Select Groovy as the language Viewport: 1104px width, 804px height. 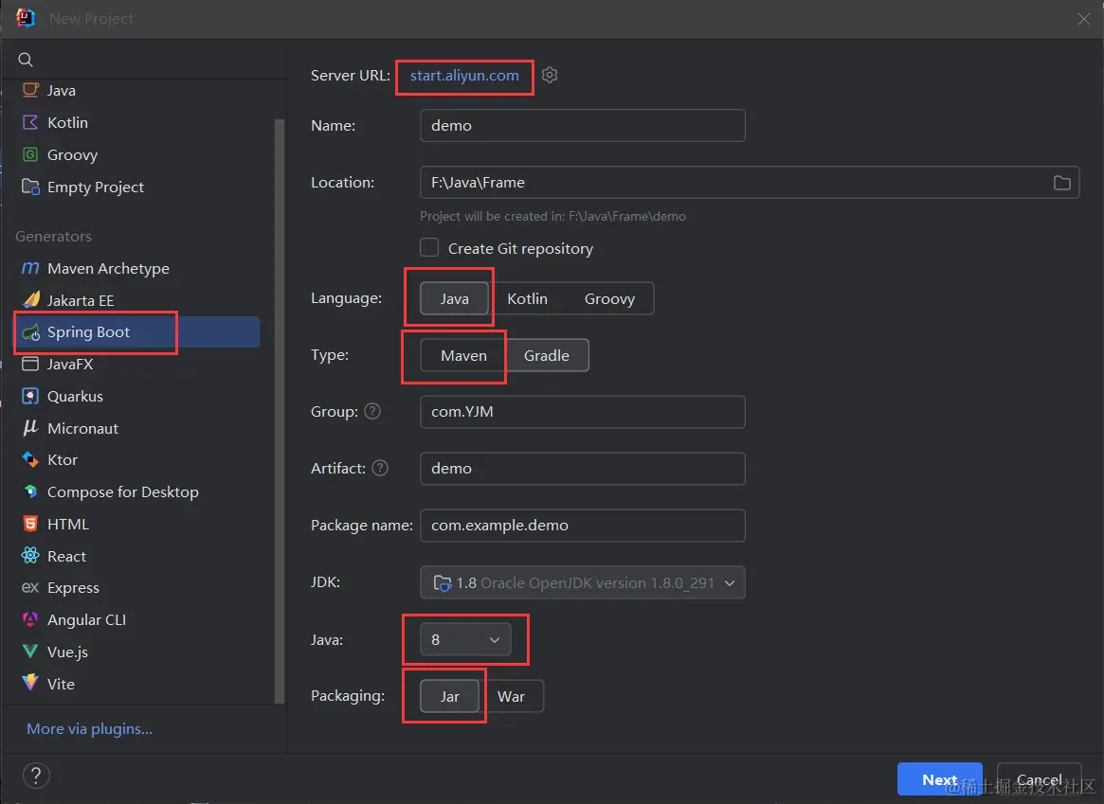pos(609,298)
